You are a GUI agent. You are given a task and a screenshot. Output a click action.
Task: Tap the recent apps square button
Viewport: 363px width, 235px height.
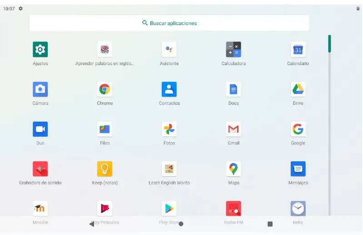point(270,224)
